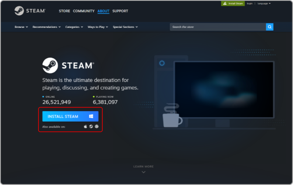Click the large Steam logo above the tagline

point(68,65)
